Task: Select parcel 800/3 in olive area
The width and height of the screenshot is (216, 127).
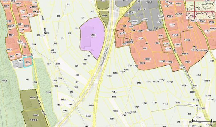Action: tap(36, 115)
